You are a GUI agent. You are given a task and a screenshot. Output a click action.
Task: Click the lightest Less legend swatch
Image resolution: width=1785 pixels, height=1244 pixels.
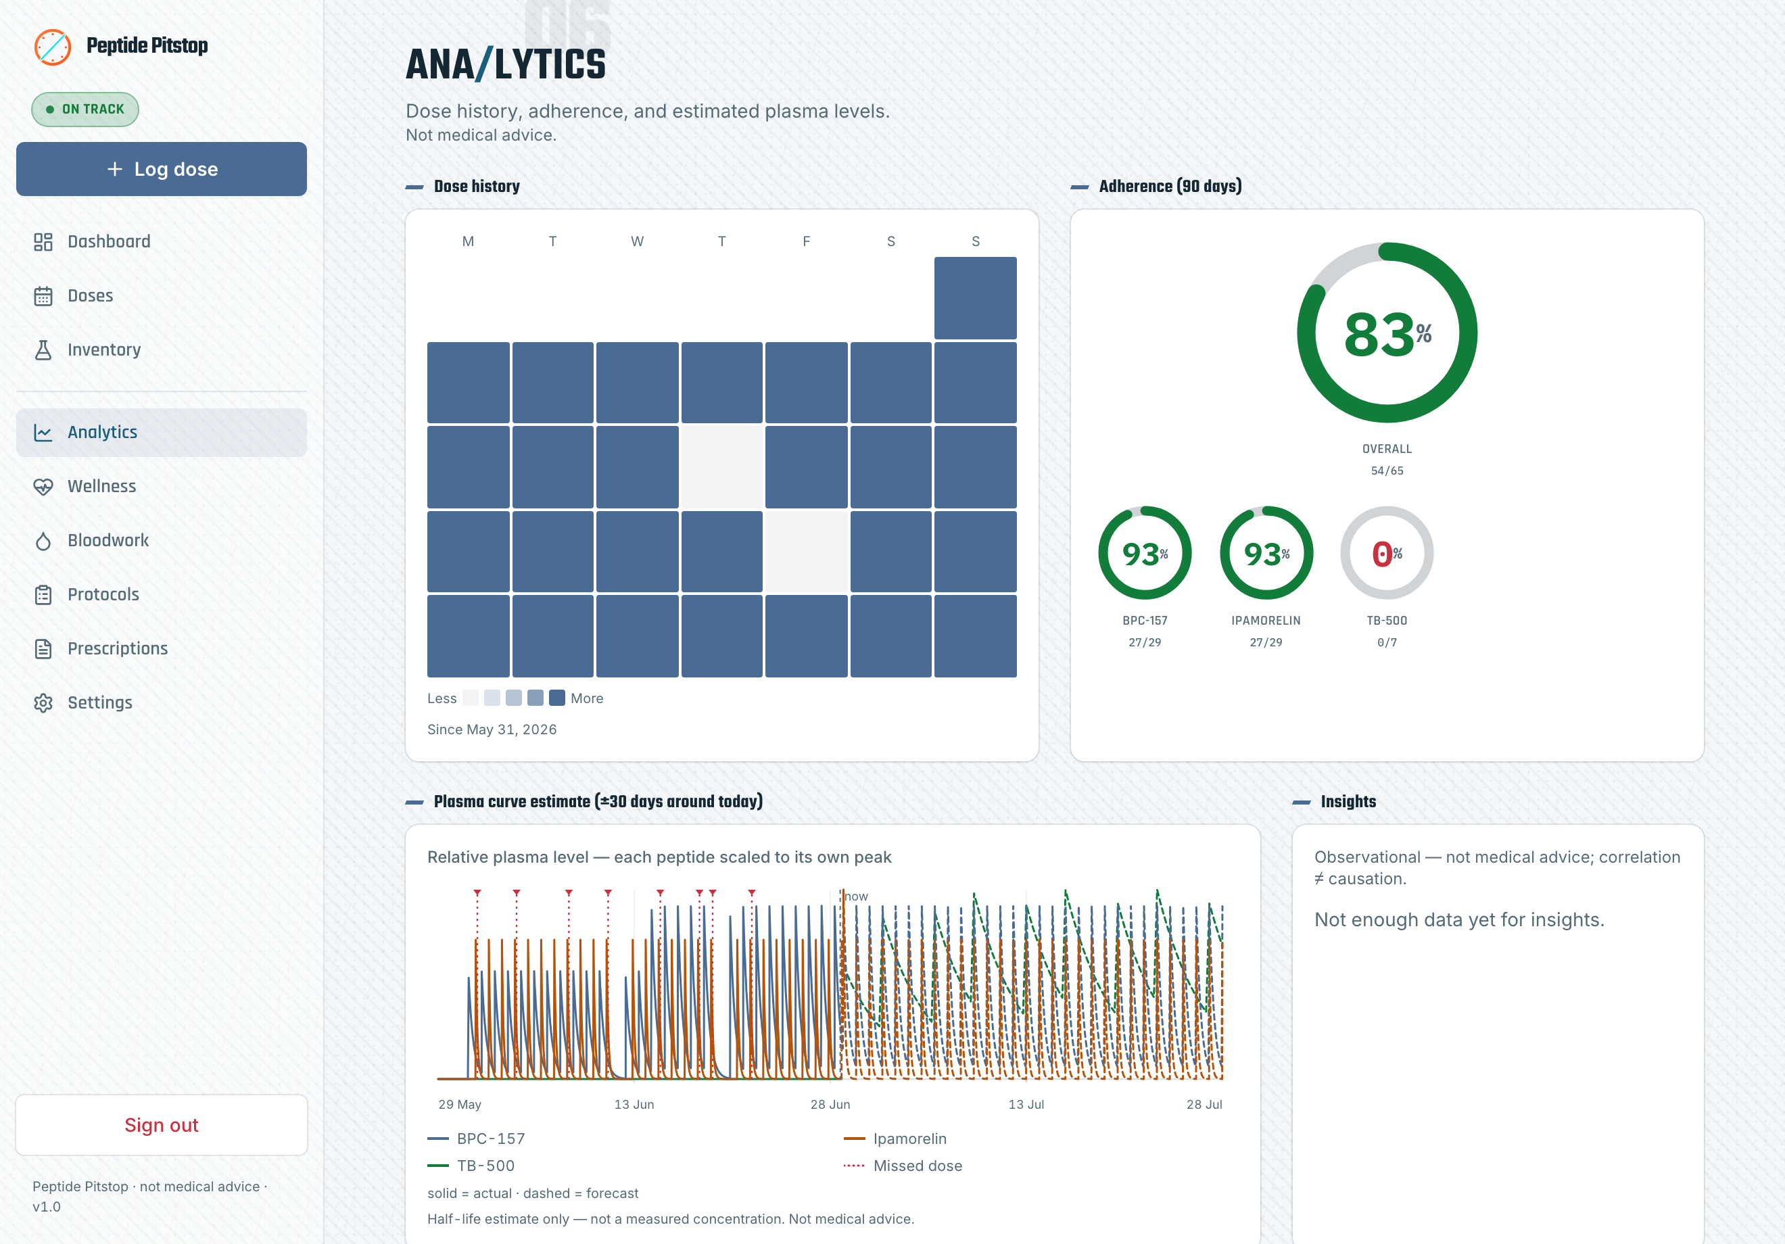[x=471, y=698]
